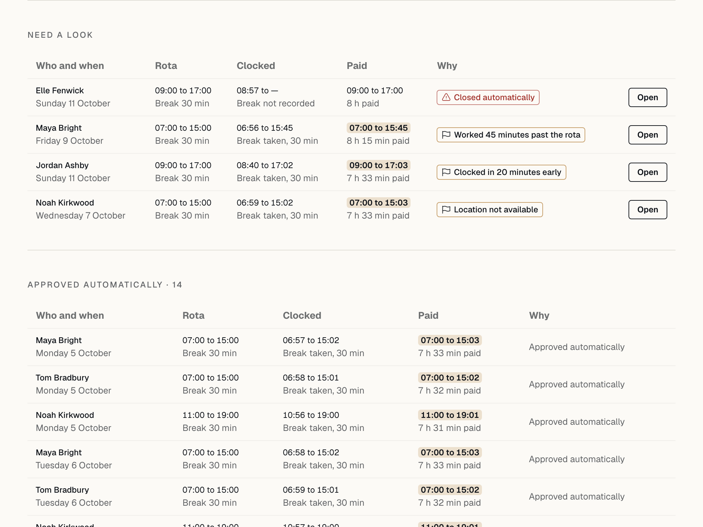Click clocked time 08:40 to 17:02

[x=265, y=165]
